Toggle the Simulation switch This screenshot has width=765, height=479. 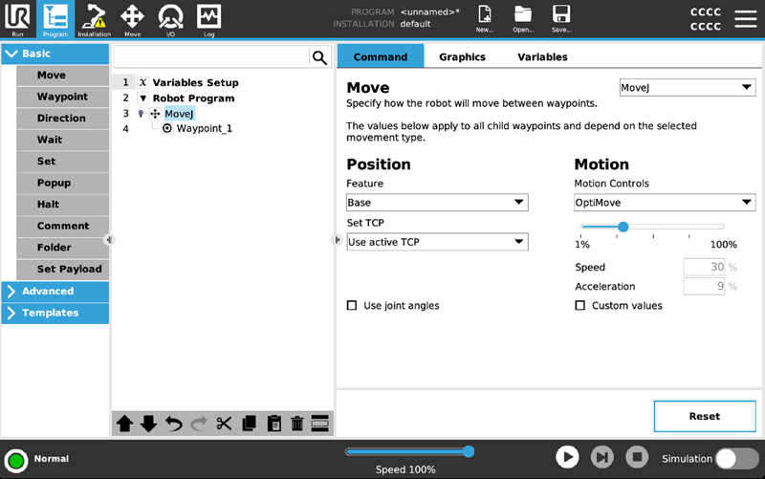point(737,459)
